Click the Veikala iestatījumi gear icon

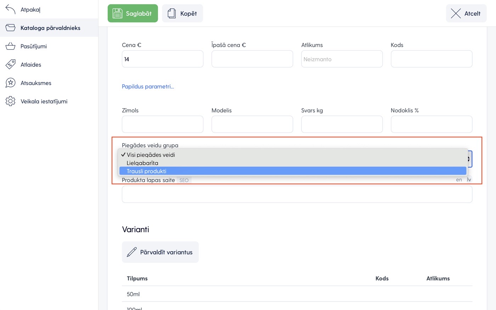coord(11,101)
